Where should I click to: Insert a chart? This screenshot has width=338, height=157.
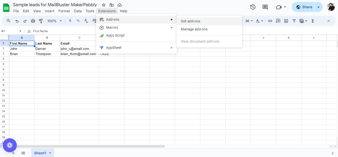286,21
